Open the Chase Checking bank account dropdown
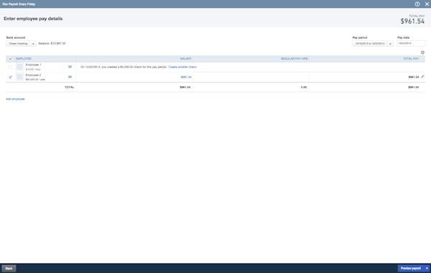 click(21, 43)
